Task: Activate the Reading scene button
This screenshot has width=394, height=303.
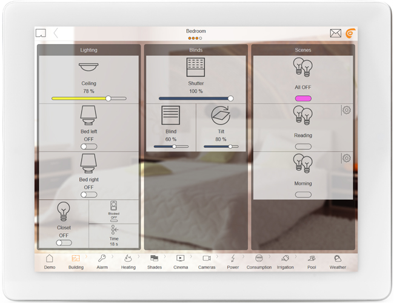Action: (303, 147)
